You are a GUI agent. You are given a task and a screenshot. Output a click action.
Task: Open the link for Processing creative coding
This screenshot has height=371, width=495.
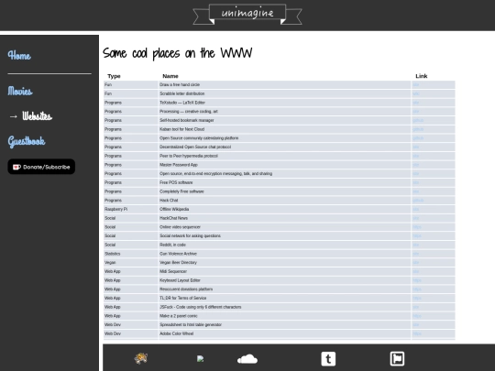(415, 112)
